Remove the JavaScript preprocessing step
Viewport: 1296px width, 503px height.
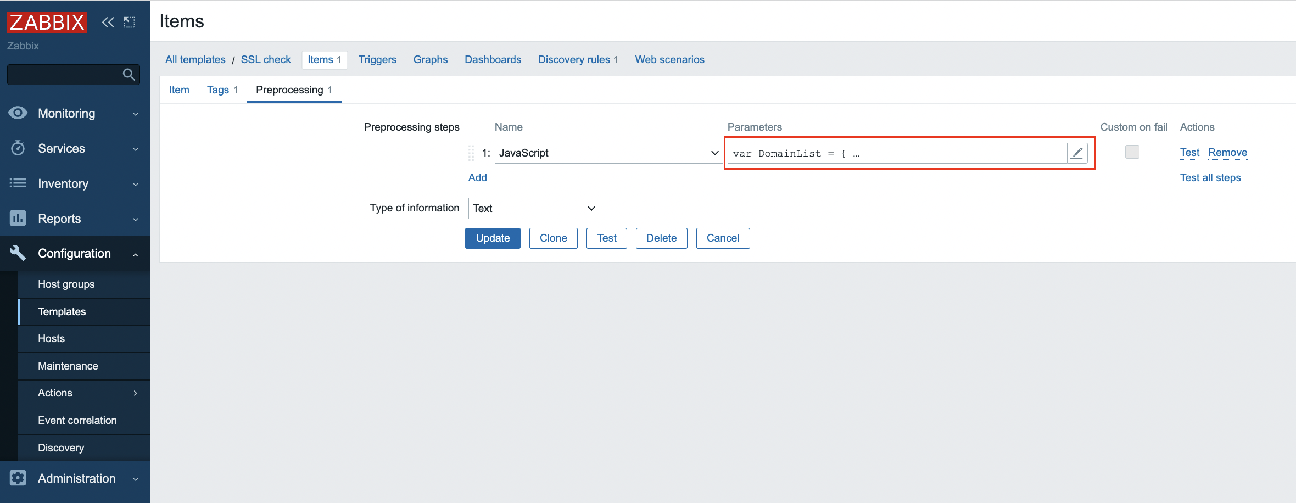(x=1227, y=152)
